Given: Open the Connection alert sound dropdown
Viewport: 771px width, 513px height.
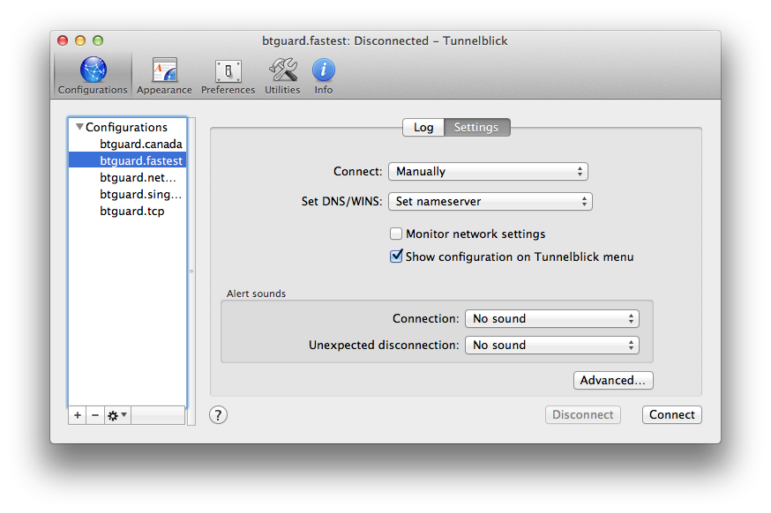Looking at the screenshot, I should (551, 319).
